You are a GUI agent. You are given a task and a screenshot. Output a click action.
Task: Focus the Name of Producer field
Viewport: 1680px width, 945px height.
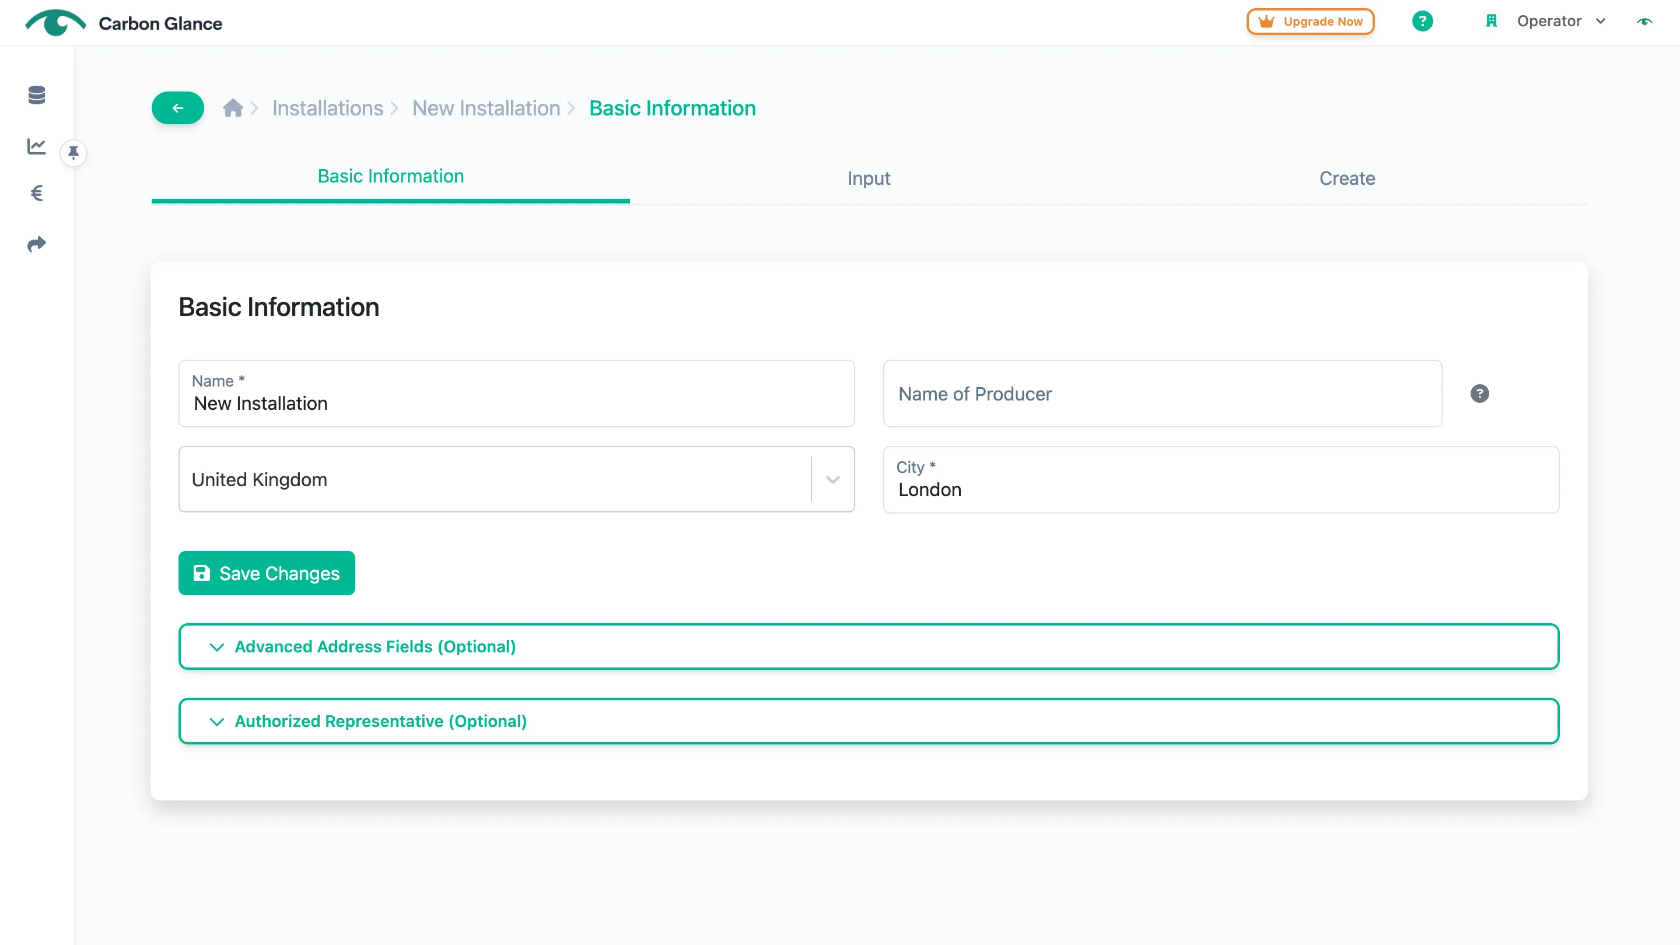point(1162,394)
